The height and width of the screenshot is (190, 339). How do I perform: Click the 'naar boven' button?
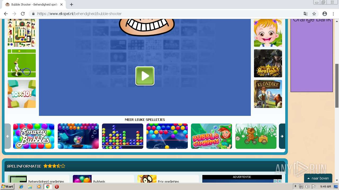click(x=318, y=178)
